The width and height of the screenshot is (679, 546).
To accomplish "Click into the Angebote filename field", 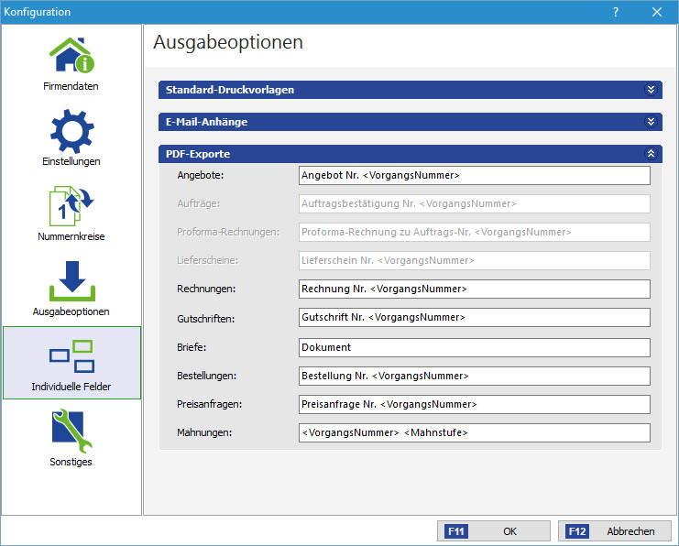I will (x=474, y=175).
